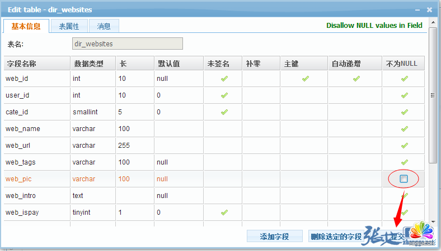Screen dimensions: 441x251
Task: Click the varchar type cell of web_url
Action: (93, 146)
